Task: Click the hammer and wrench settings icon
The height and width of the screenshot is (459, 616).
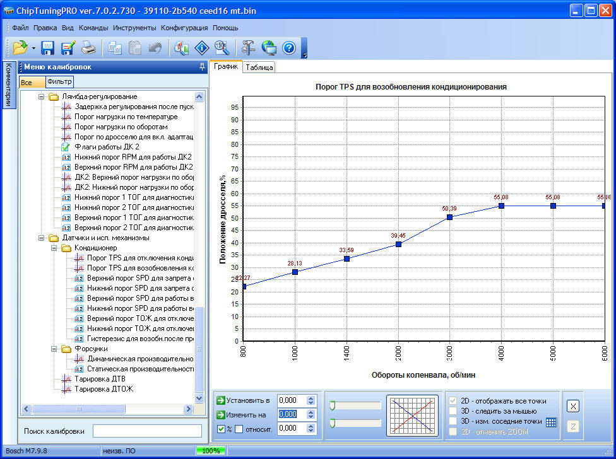Action: [249, 48]
